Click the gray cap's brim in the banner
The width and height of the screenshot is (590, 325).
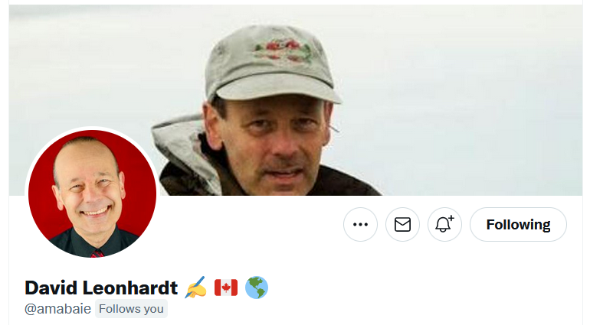274,88
